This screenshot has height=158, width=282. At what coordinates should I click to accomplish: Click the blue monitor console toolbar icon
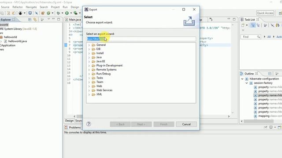pos(30,13)
